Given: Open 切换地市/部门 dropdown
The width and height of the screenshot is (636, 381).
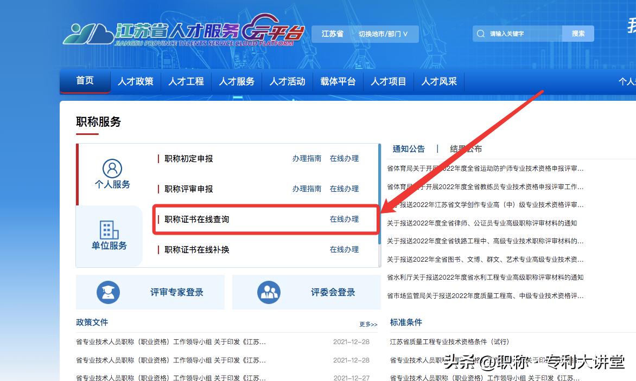Looking at the screenshot, I should coord(382,33).
